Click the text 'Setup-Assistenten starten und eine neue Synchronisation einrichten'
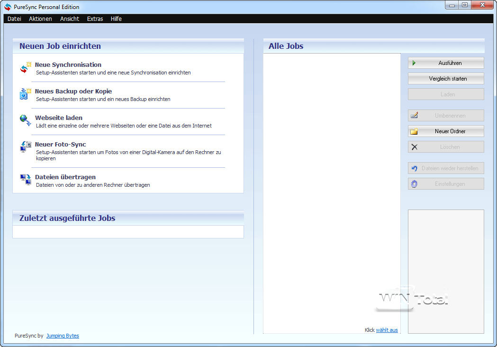This screenshot has width=497, height=347. point(113,73)
